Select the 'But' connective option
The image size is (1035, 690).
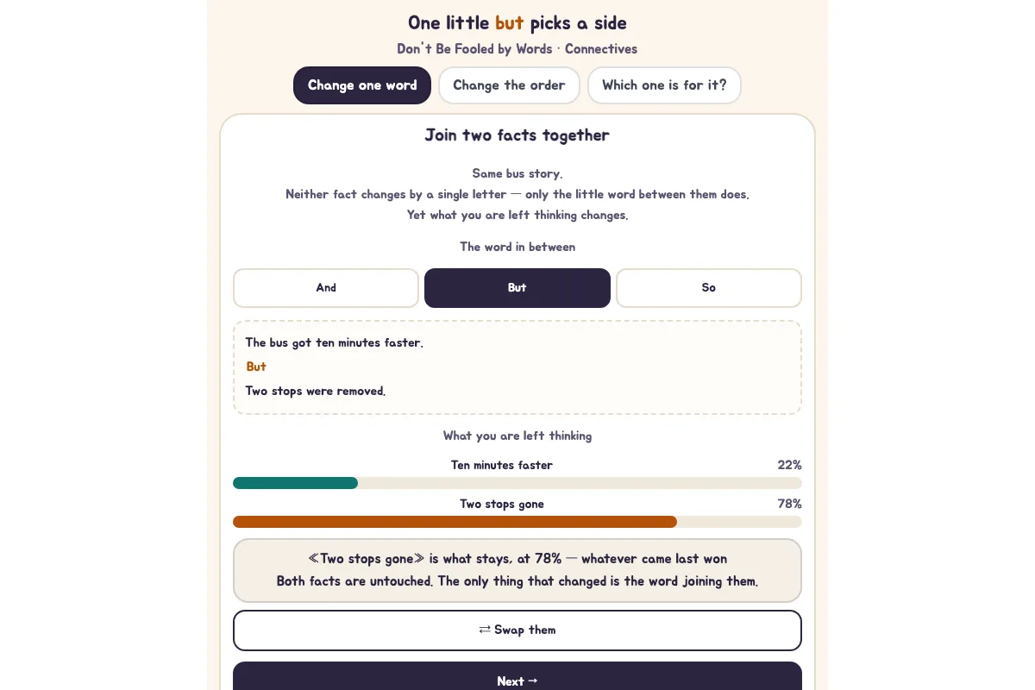tap(517, 288)
